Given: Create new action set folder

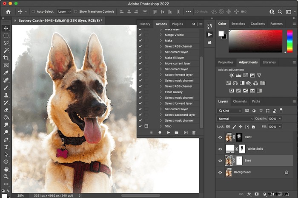Looking at the screenshot, I should 177,133.
